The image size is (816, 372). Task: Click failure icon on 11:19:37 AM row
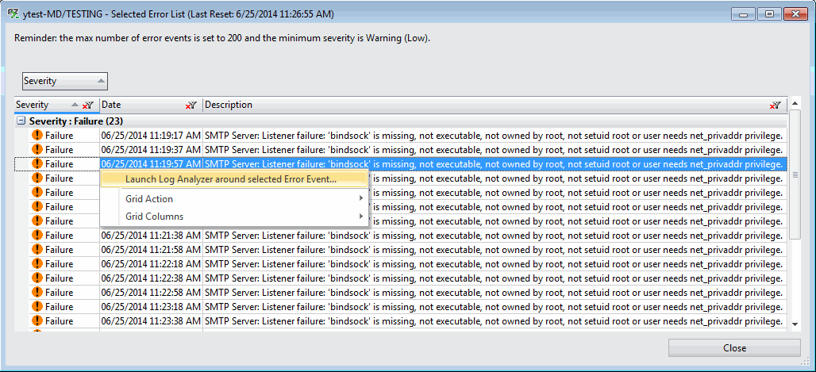tap(37, 150)
